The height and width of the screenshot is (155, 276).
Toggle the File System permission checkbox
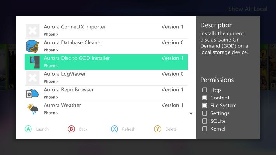click(x=204, y=105)
